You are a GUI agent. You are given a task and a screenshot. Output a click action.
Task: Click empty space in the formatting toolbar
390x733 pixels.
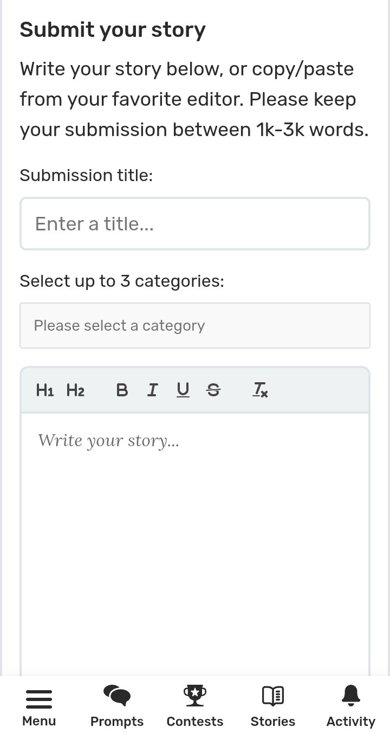(320, 390)
